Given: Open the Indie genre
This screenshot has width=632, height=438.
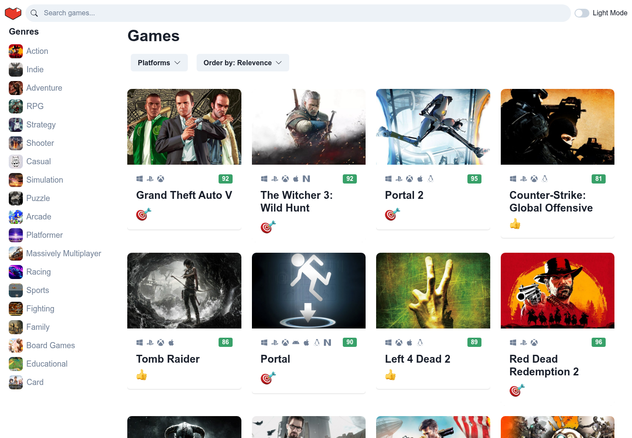Looking at the screenshot, I should [35, 70].
